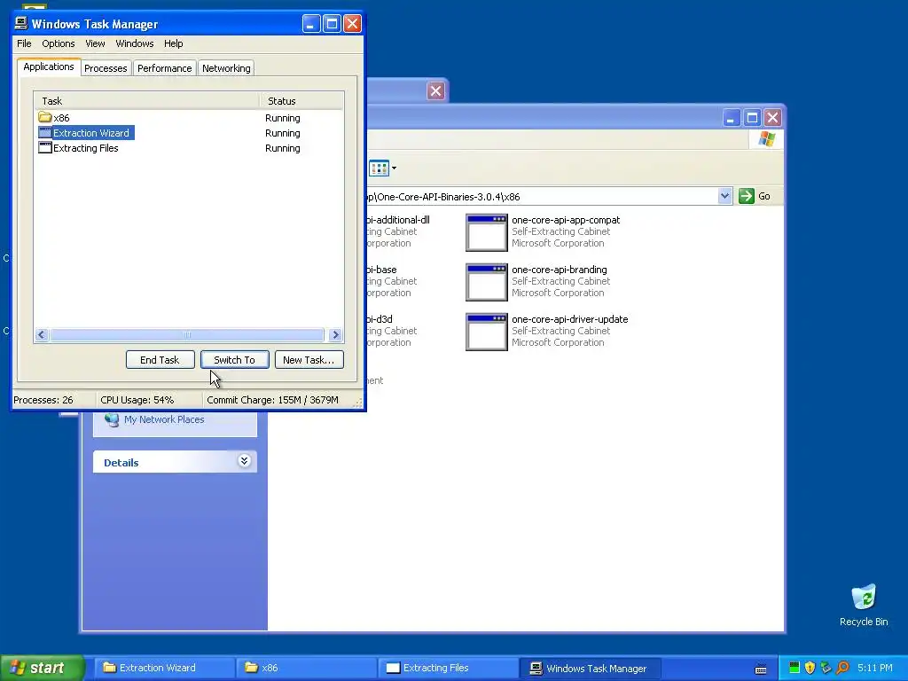Image resolution: width=908 pixels, height=681 pixels.
Task: Open the Options menu in Task Manager
Action: point(58,43)
